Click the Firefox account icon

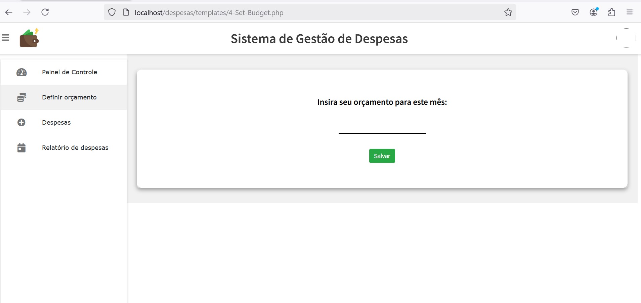tap(594, 12)
